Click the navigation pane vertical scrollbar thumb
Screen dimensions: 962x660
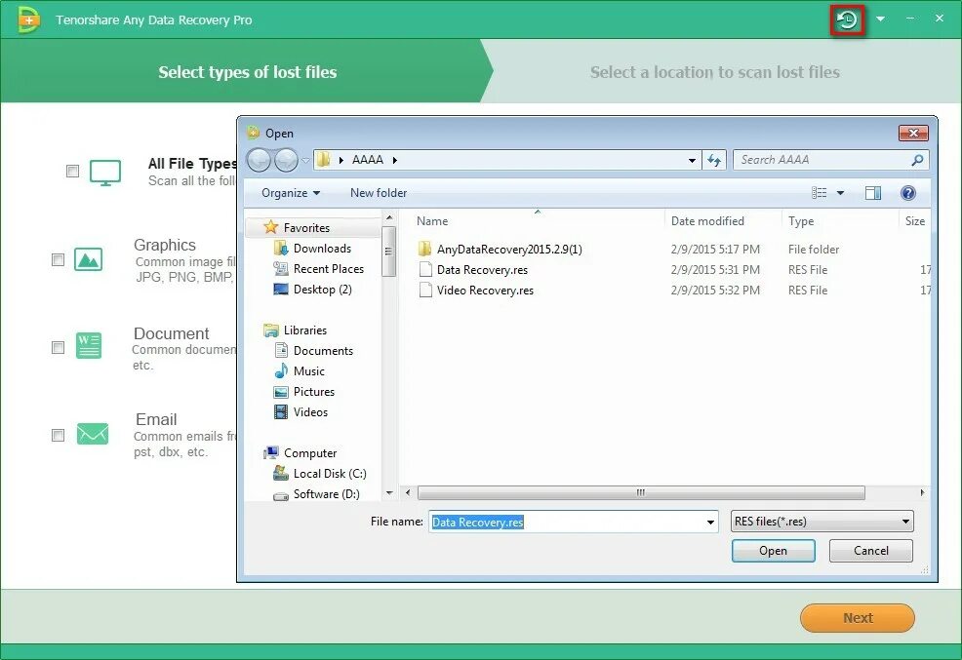pos(388,252)
